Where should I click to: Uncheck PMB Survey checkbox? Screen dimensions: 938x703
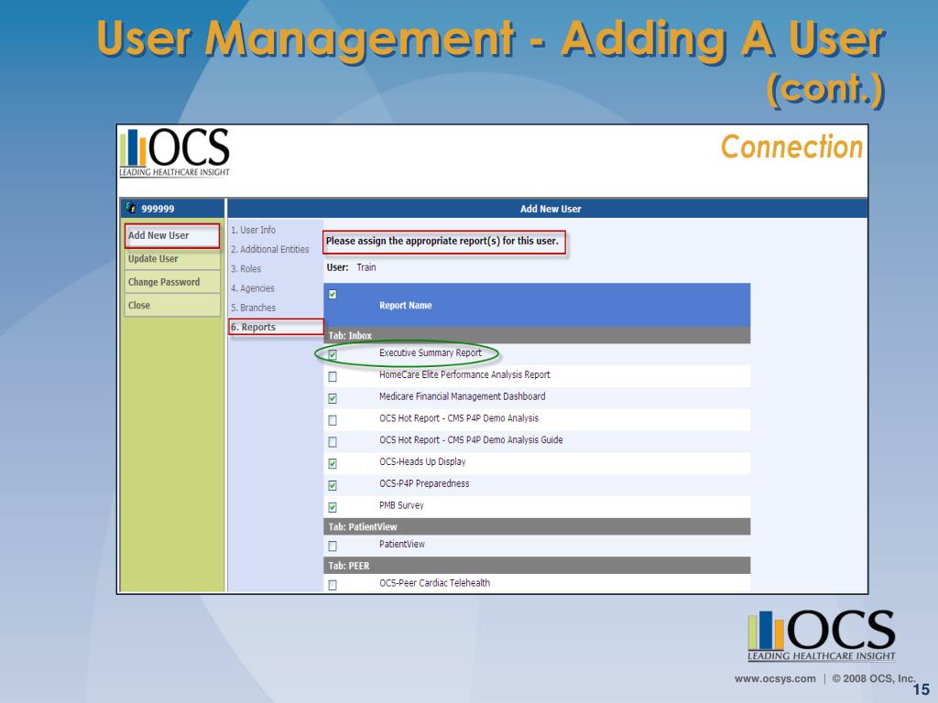[333, 507]
